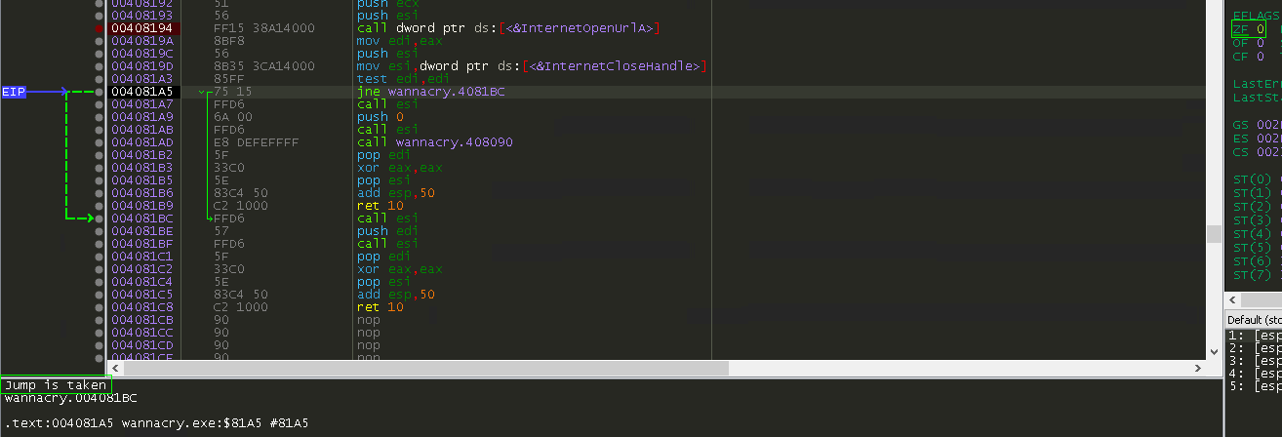Click opcode bytes E8 DEFEFFFF
Image resolution: width=1282 pixels, height=437 pixels.
257,142
